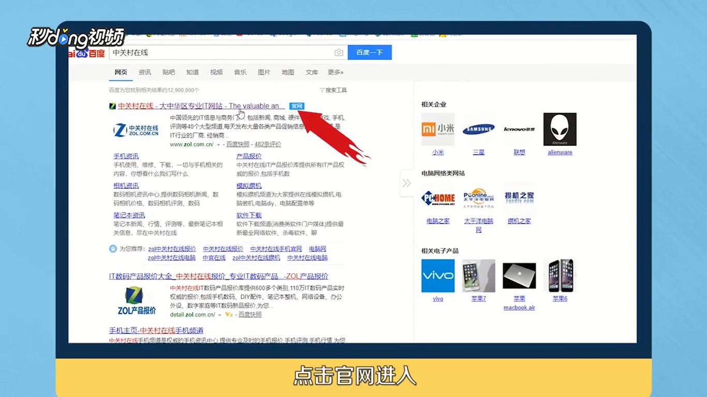Click the camera image-search icon
Screen dimensions: 707x397
(338, 52)
